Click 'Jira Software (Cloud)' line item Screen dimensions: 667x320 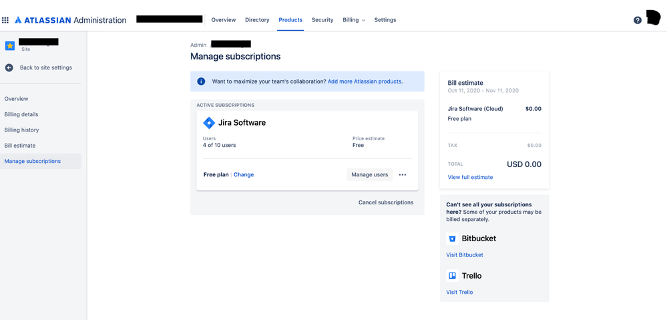coord(475,109)
